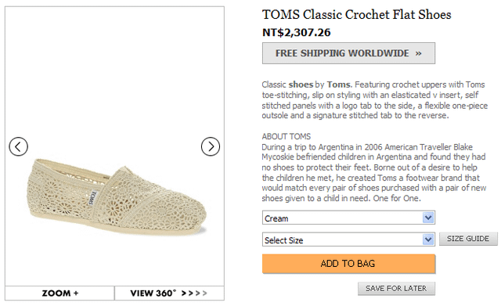Open the Cream colour selection box

click(348, 218)
